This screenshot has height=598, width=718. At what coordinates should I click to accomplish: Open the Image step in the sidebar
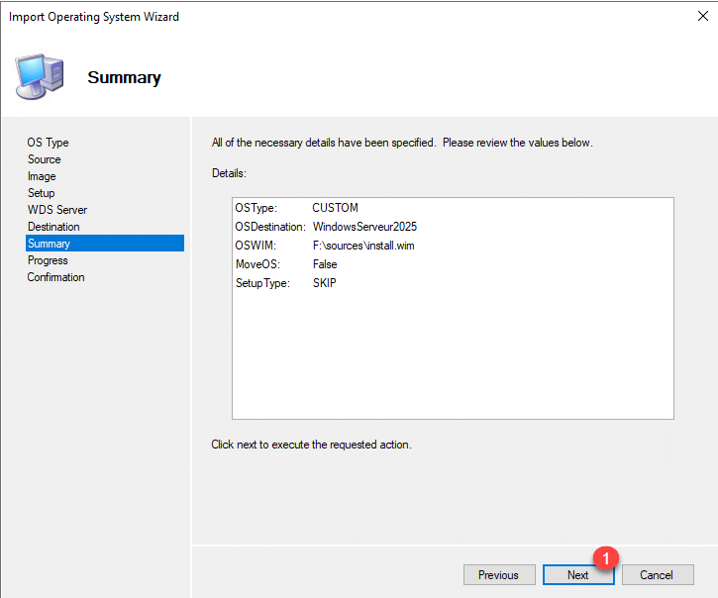42,176
